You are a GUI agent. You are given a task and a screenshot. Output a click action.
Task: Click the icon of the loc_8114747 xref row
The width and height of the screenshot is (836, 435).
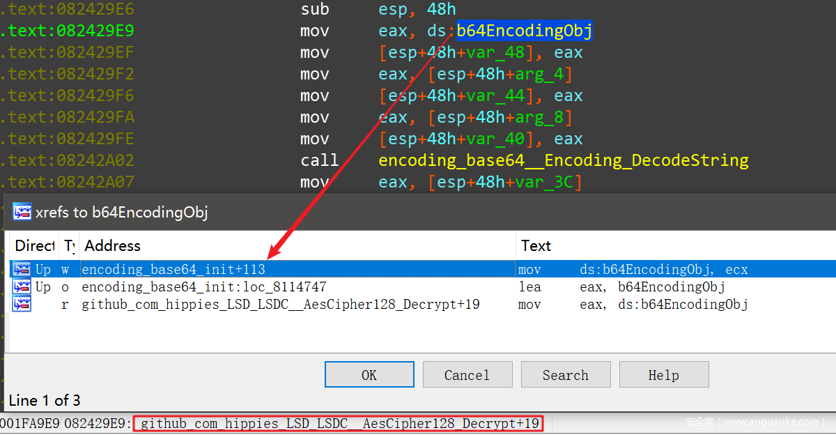tap(22, 287)
